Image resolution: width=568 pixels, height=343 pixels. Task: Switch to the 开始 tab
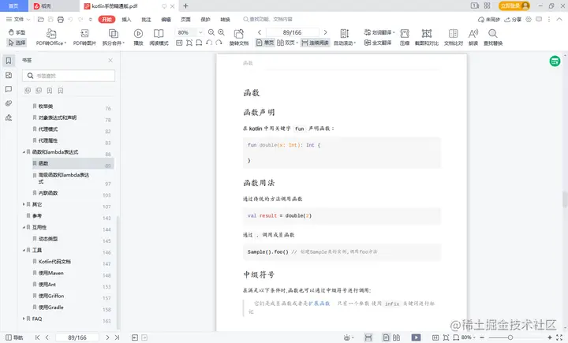click(x=106, y=20)
